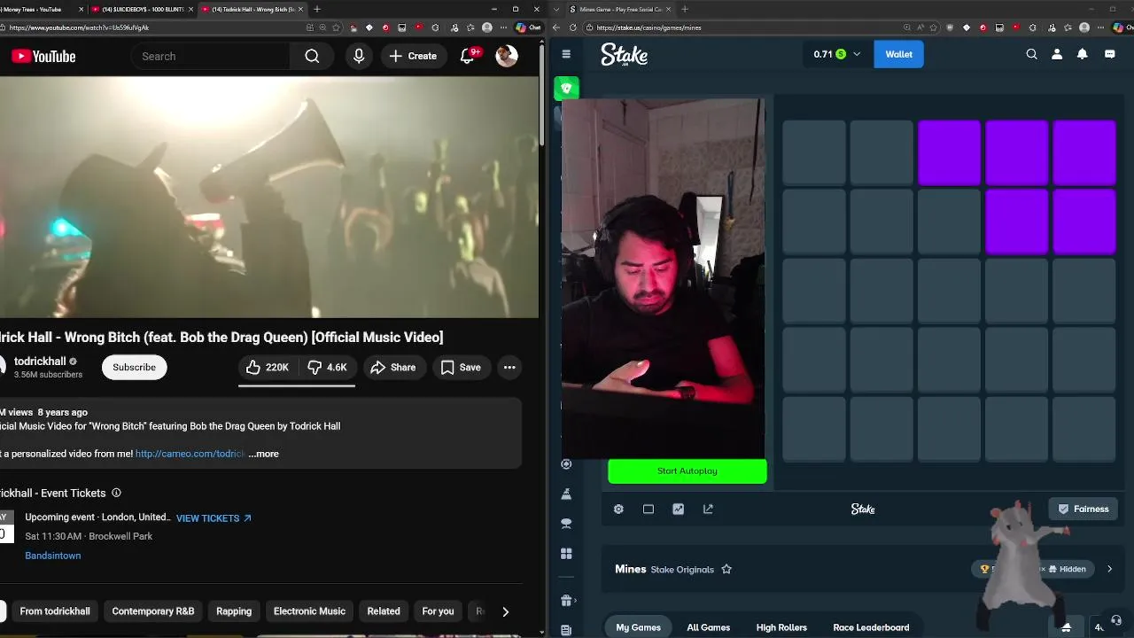1134x638 pixels.
Task: Select Contemporary R&B filter chip
Action: 153,611
